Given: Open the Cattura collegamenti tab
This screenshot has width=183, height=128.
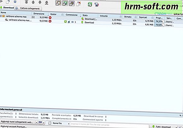Looking at the screenshot, I should [28, 8].
